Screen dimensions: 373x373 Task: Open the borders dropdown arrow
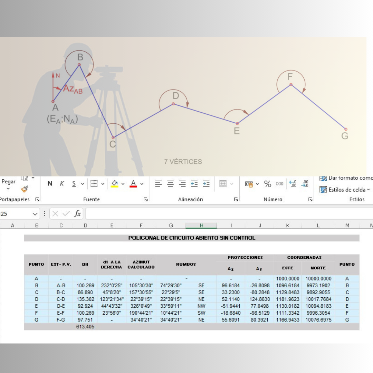pyautogui.click(x=103, y=184)
